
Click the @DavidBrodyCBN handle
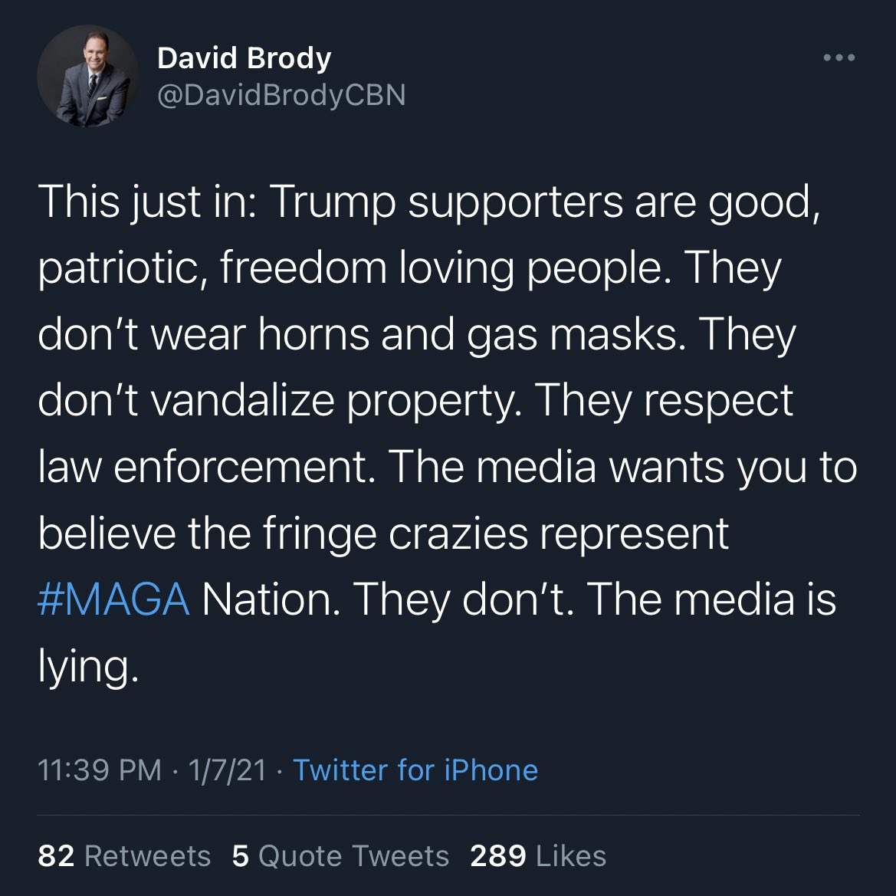(281, 95)
